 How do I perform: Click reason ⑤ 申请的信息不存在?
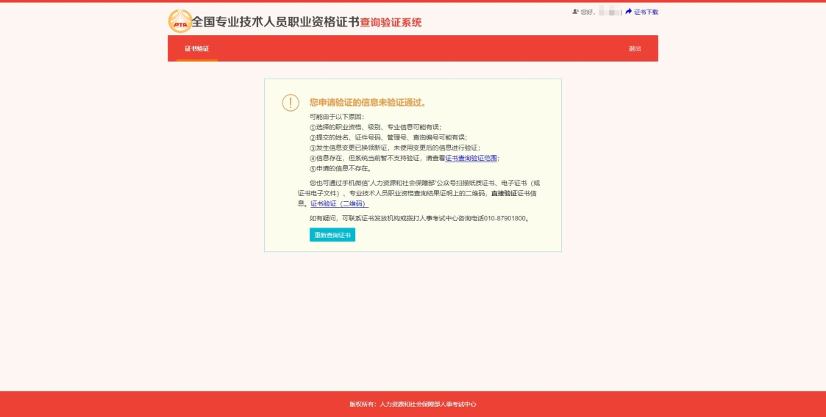click(x=340, y=168)
